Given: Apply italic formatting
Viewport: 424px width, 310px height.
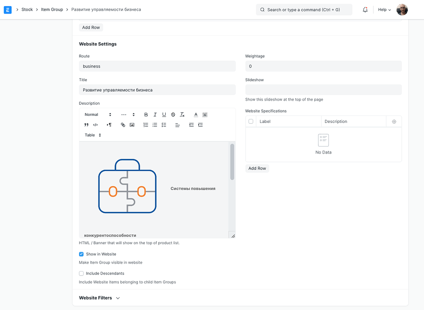Looking at the screenshot, I should pos(154,115).
